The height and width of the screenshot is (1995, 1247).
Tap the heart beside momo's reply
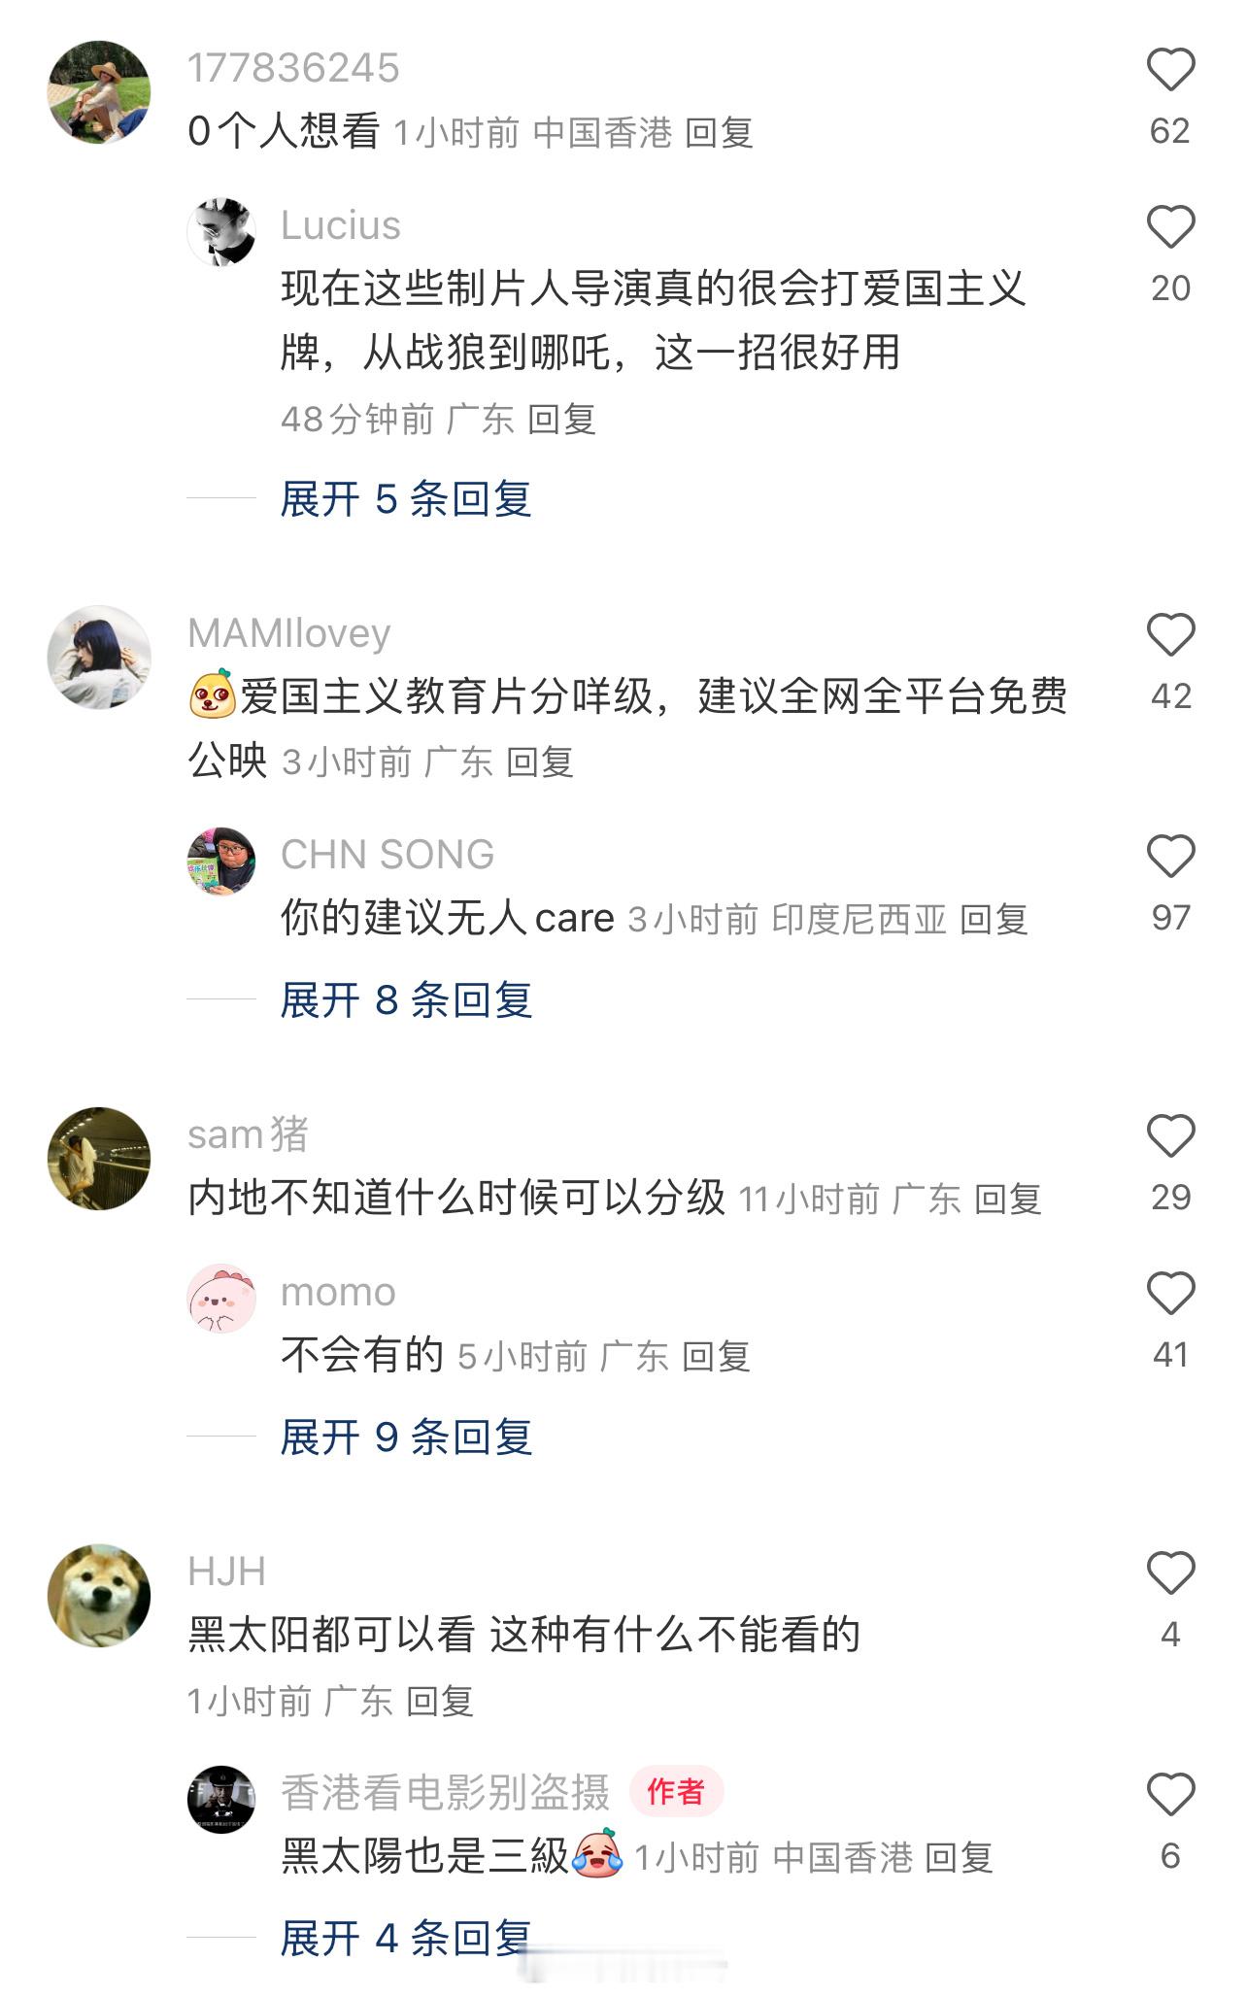point(1170,1294)
